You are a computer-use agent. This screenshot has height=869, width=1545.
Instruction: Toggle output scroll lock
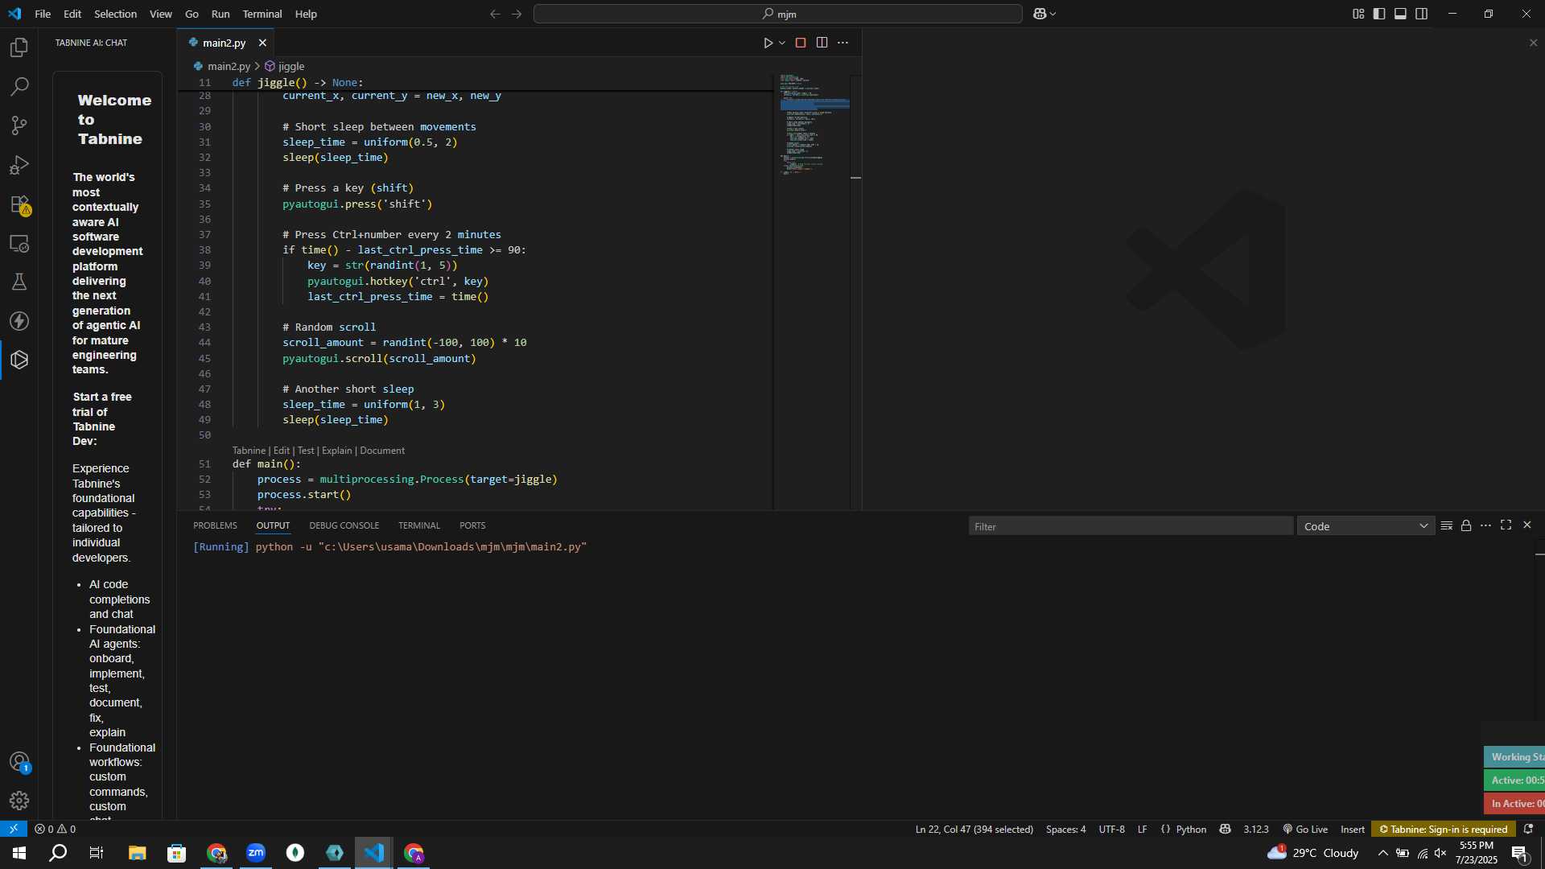click(x=1466, y=525)
